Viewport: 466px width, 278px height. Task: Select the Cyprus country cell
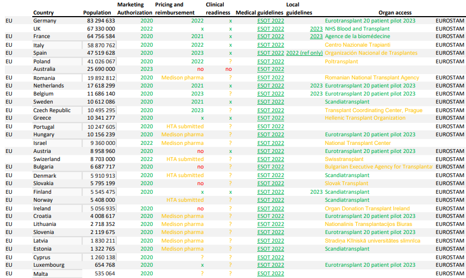(41, 257)
